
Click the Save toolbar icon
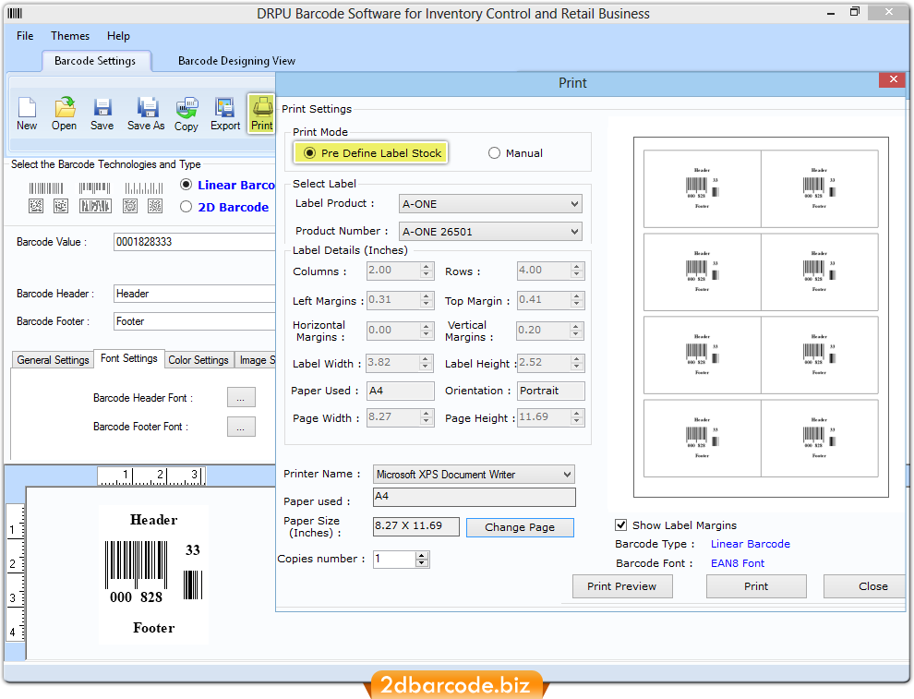point(102,114)
